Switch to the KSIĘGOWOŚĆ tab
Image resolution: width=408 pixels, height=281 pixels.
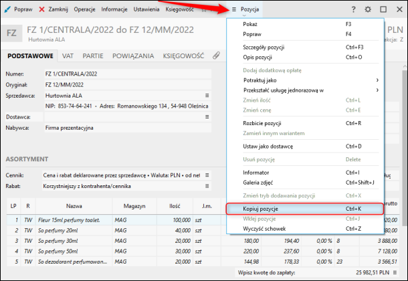coord(183,56)
